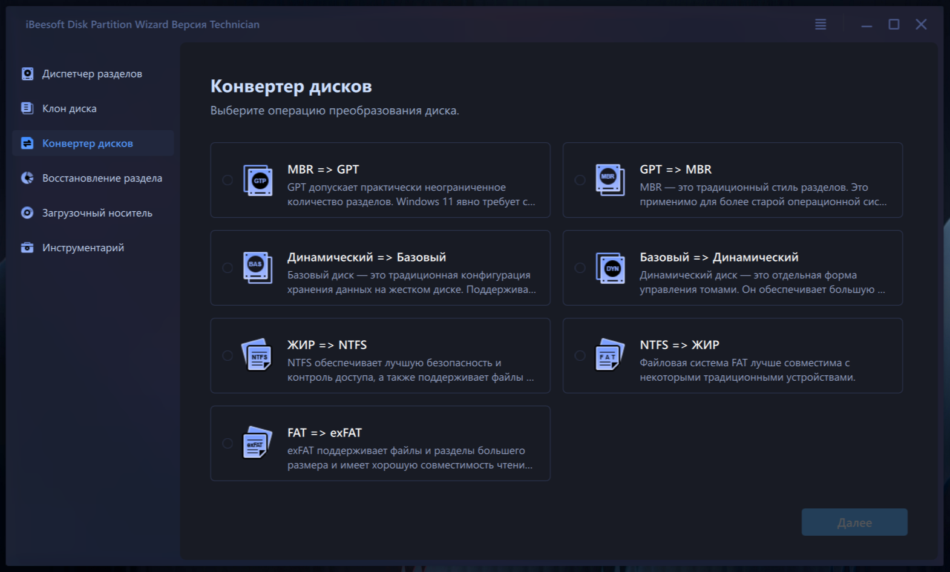950x572 pixels.
Task: Click the GTP disk icon for MBR to GPT
Action: pos(258,180)
